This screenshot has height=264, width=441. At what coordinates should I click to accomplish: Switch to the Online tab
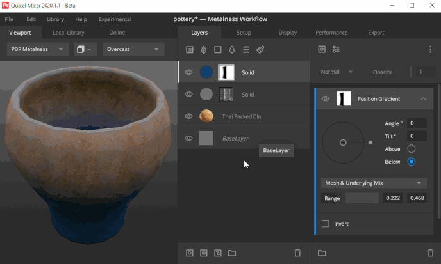click(x=117, y=32)
